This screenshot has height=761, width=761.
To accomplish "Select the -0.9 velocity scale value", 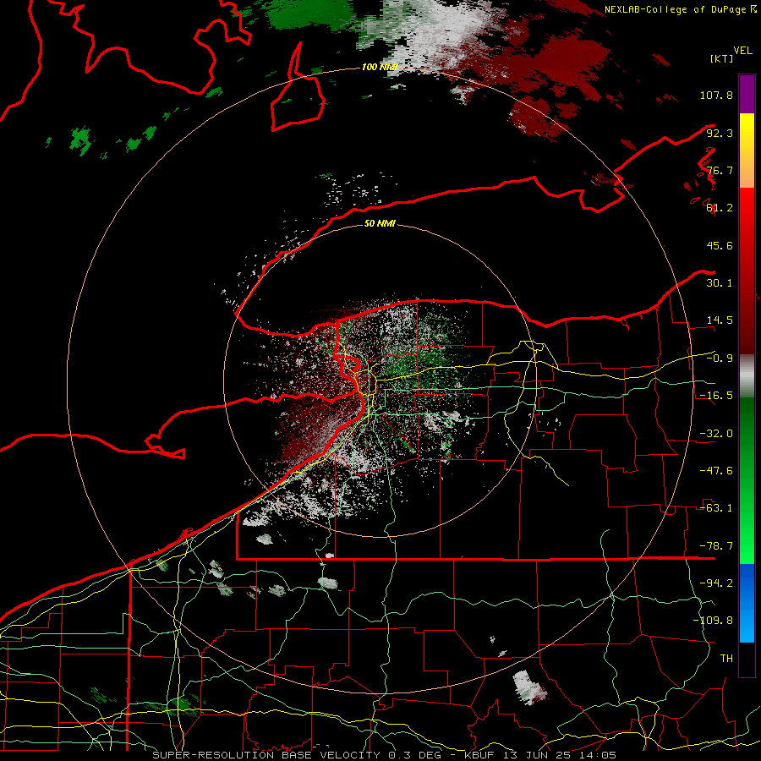I will (x=720, y=359).
